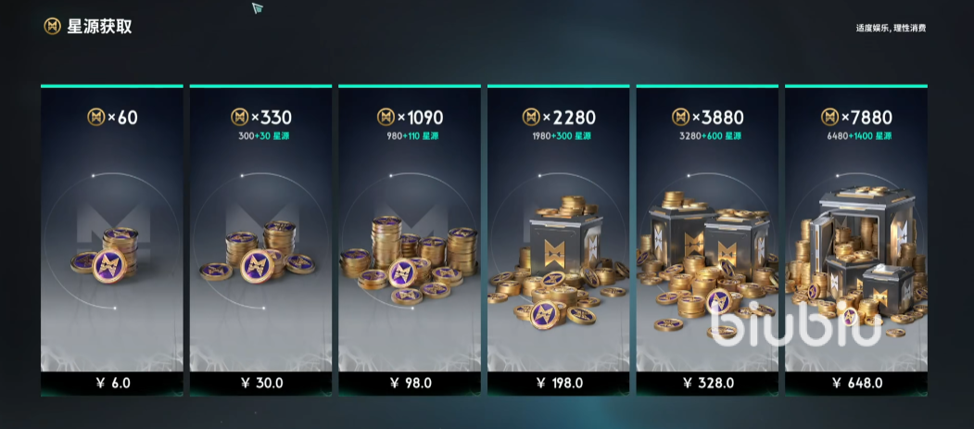Buy the pack priced ¥ 648.0
The image size is (974, 429).
click(x=856, y=383)
